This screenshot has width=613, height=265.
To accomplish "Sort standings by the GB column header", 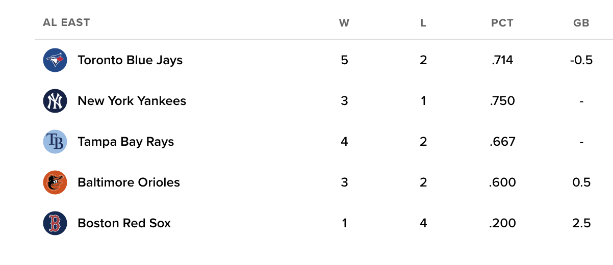I will coord(581,23).
